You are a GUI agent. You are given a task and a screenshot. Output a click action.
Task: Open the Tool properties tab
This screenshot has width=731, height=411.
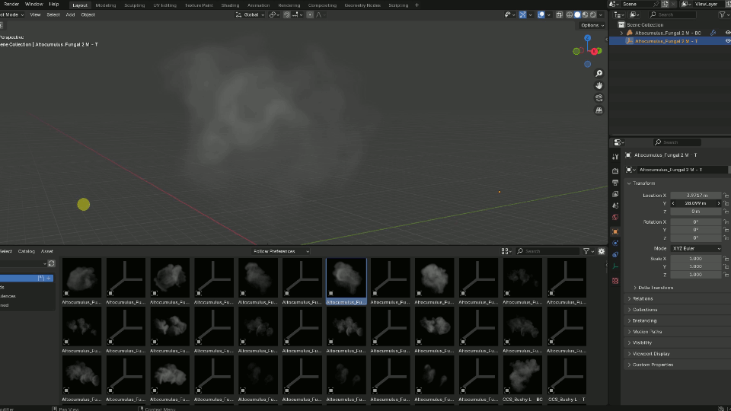615,157
